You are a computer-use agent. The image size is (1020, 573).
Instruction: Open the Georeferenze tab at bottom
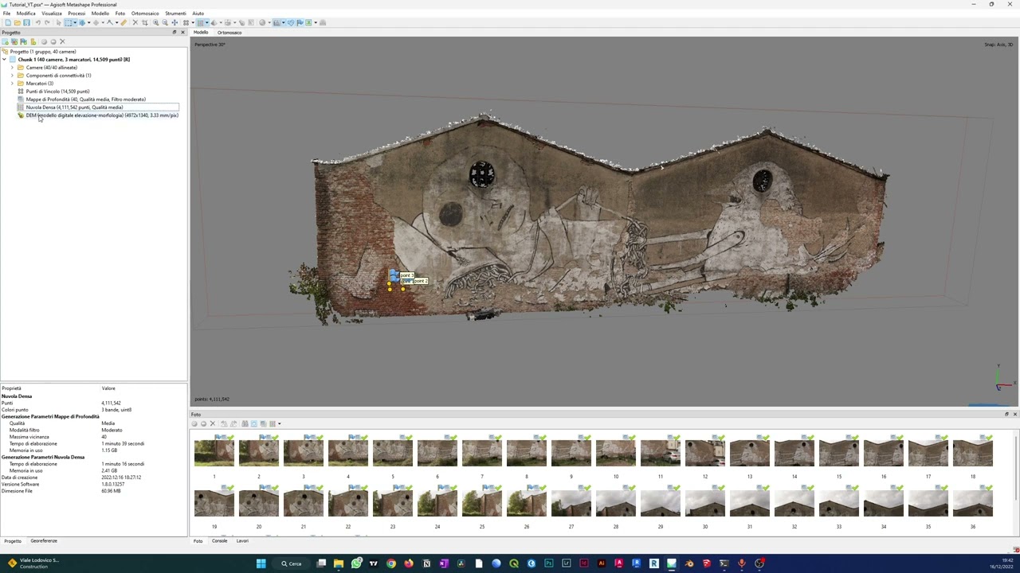click(44, 541)
